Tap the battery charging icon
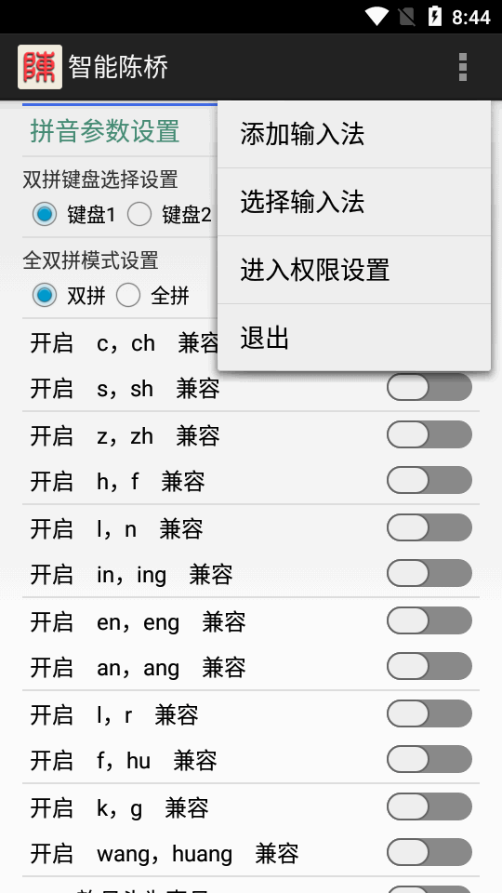Viewport: 502px width, 893px height. [434, 17]
